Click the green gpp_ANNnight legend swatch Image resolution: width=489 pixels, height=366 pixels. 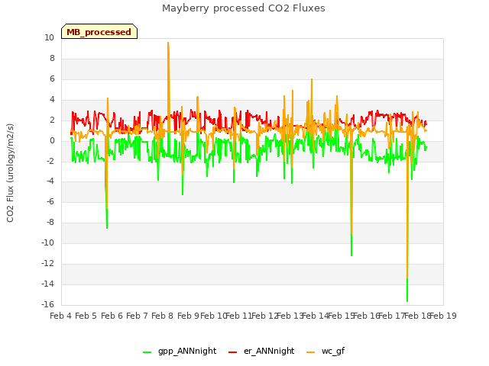tap(147, 352)
